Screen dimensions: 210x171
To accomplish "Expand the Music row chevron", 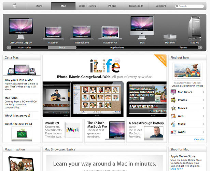I will point(203,124).
